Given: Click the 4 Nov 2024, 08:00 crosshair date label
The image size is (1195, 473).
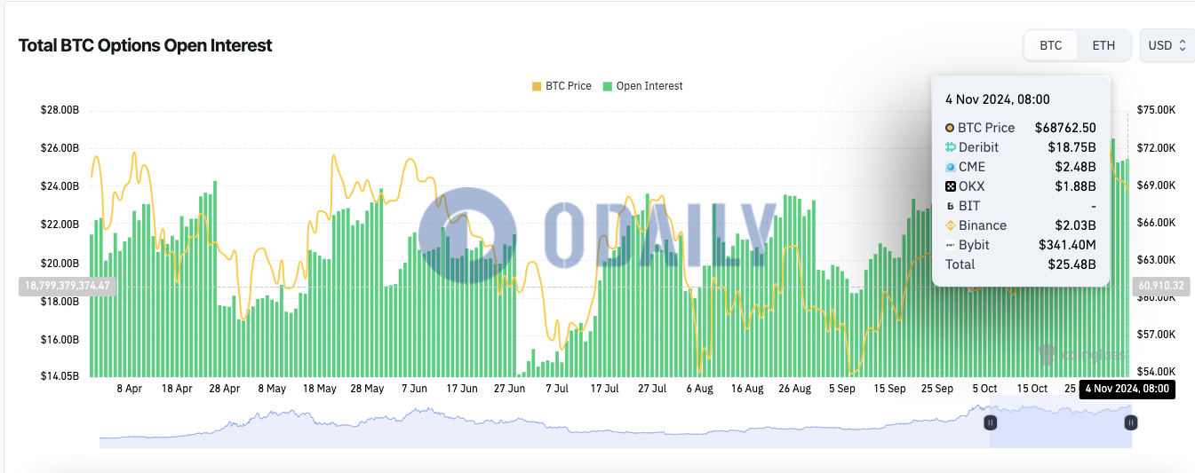Looking at the screenshot, I should [1127, 389].
